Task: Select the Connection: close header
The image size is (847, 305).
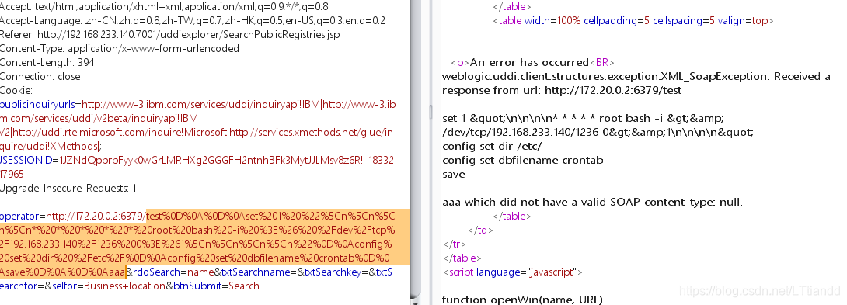Action: (40, 77)
